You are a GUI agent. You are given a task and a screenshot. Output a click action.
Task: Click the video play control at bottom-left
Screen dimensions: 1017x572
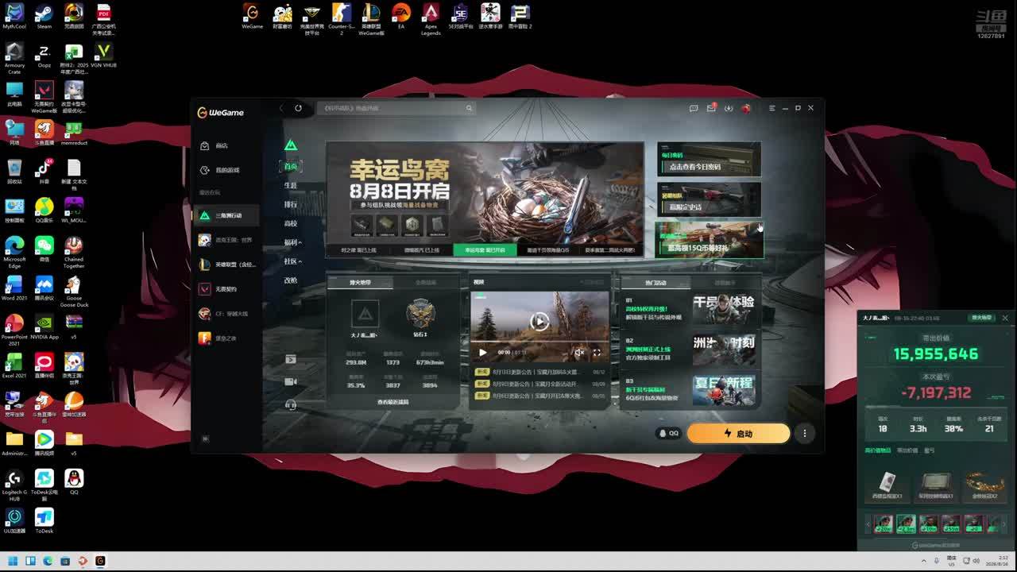[482, 353]
